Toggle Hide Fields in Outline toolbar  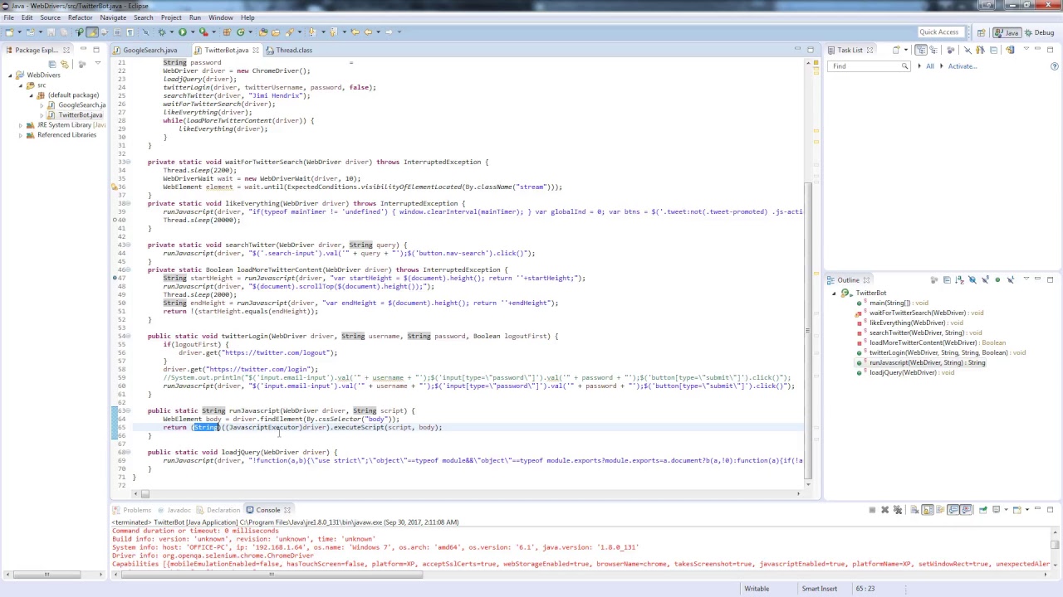pos(972,280)
